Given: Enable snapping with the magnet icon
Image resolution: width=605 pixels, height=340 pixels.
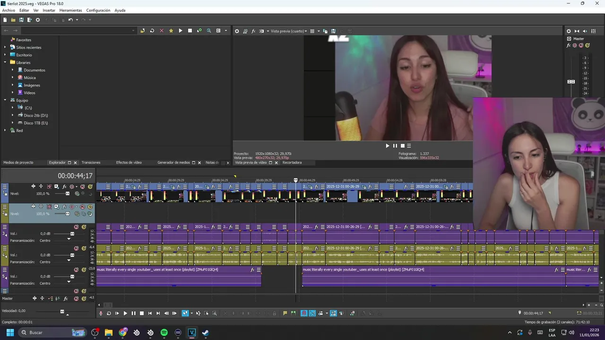Looking at the screenshot, I should 304,313.
